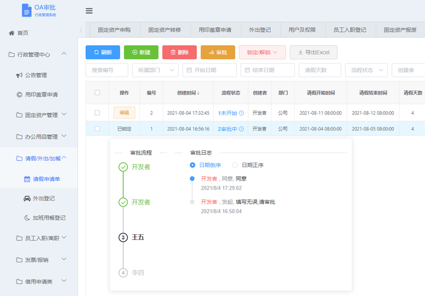Screen dimensions: 425x296
Task: Expand the 办公用品管理 submenu
Action: (x=64, y=135)
